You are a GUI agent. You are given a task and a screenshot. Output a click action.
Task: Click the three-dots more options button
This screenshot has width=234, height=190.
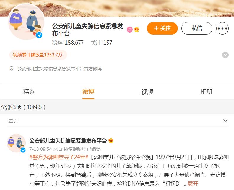[222, 28]
